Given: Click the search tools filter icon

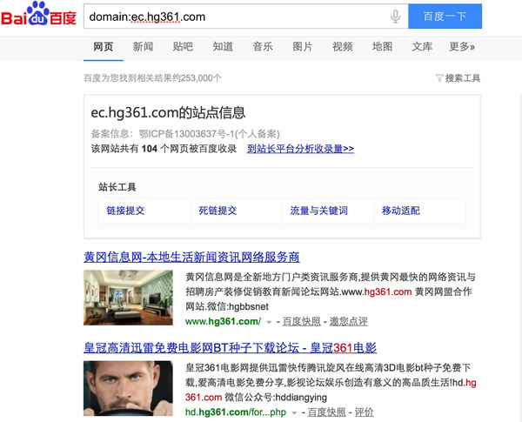Looking at the screenshot, I should click(x=439, y=78).
